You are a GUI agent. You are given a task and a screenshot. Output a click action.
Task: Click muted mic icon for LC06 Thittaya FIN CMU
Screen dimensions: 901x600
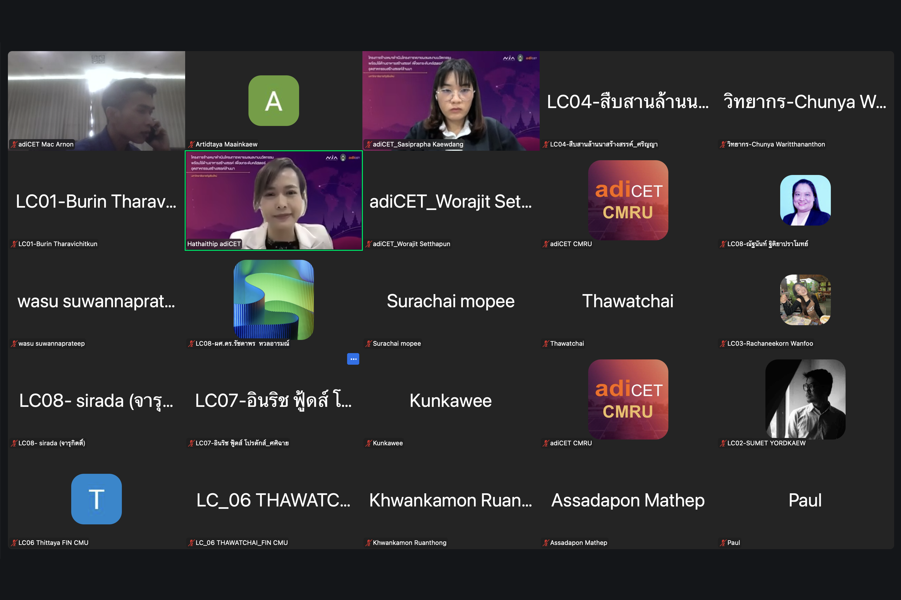(x=14, y=543)
